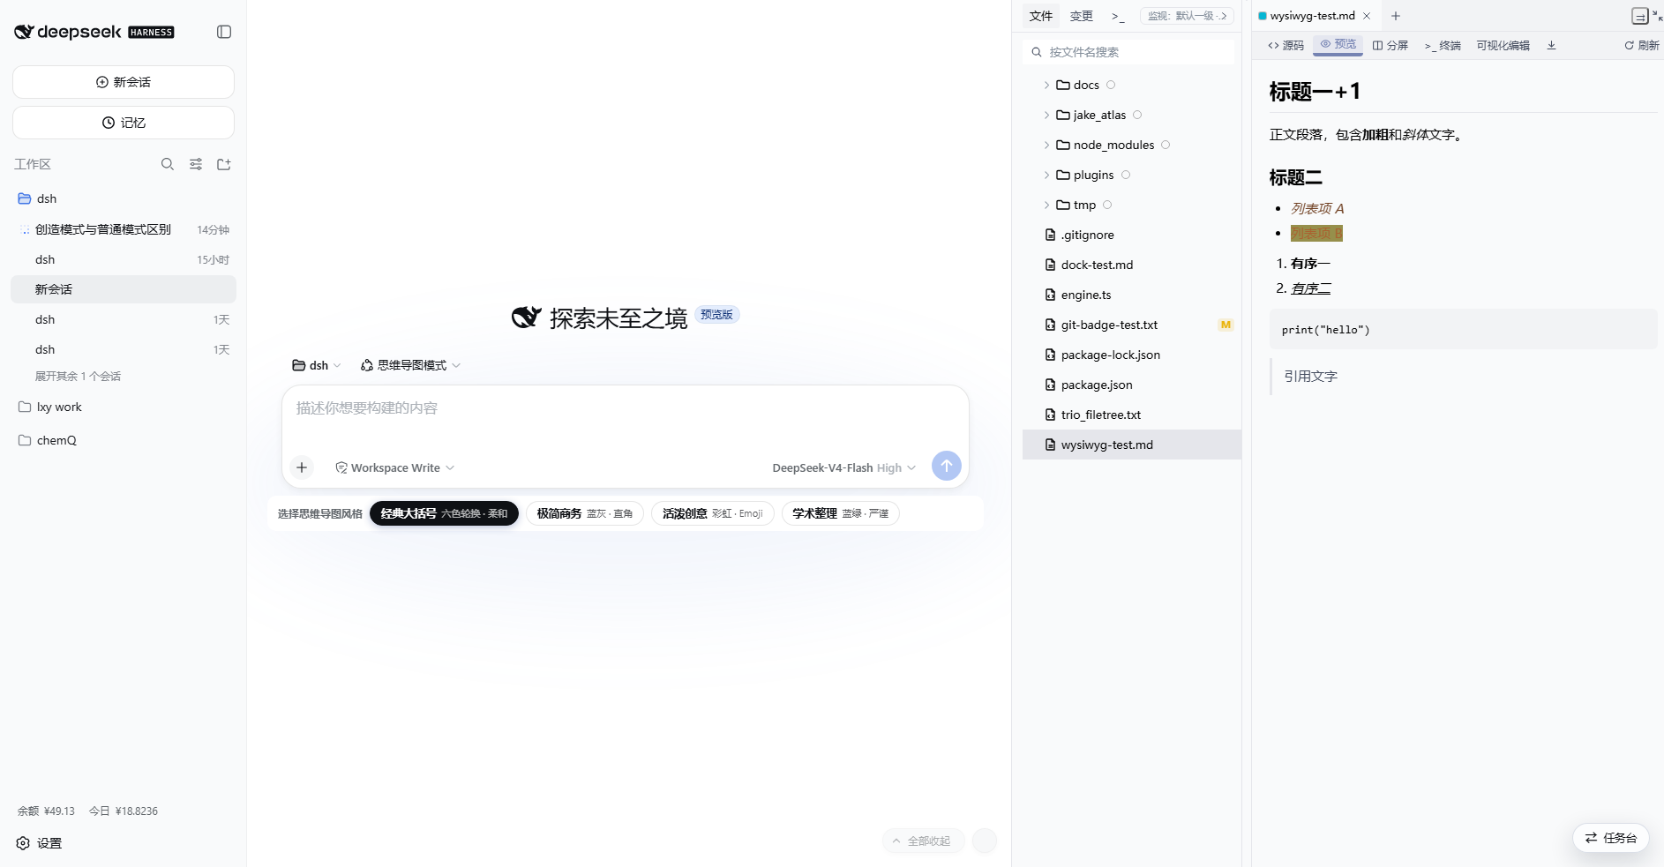Open the 创造模式与普通模式区别 conversation
This screenshot has width=1664, height=867.
click(124, 229)
